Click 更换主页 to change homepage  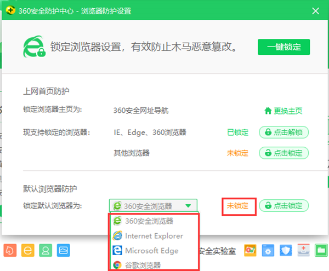coord(283,111)
